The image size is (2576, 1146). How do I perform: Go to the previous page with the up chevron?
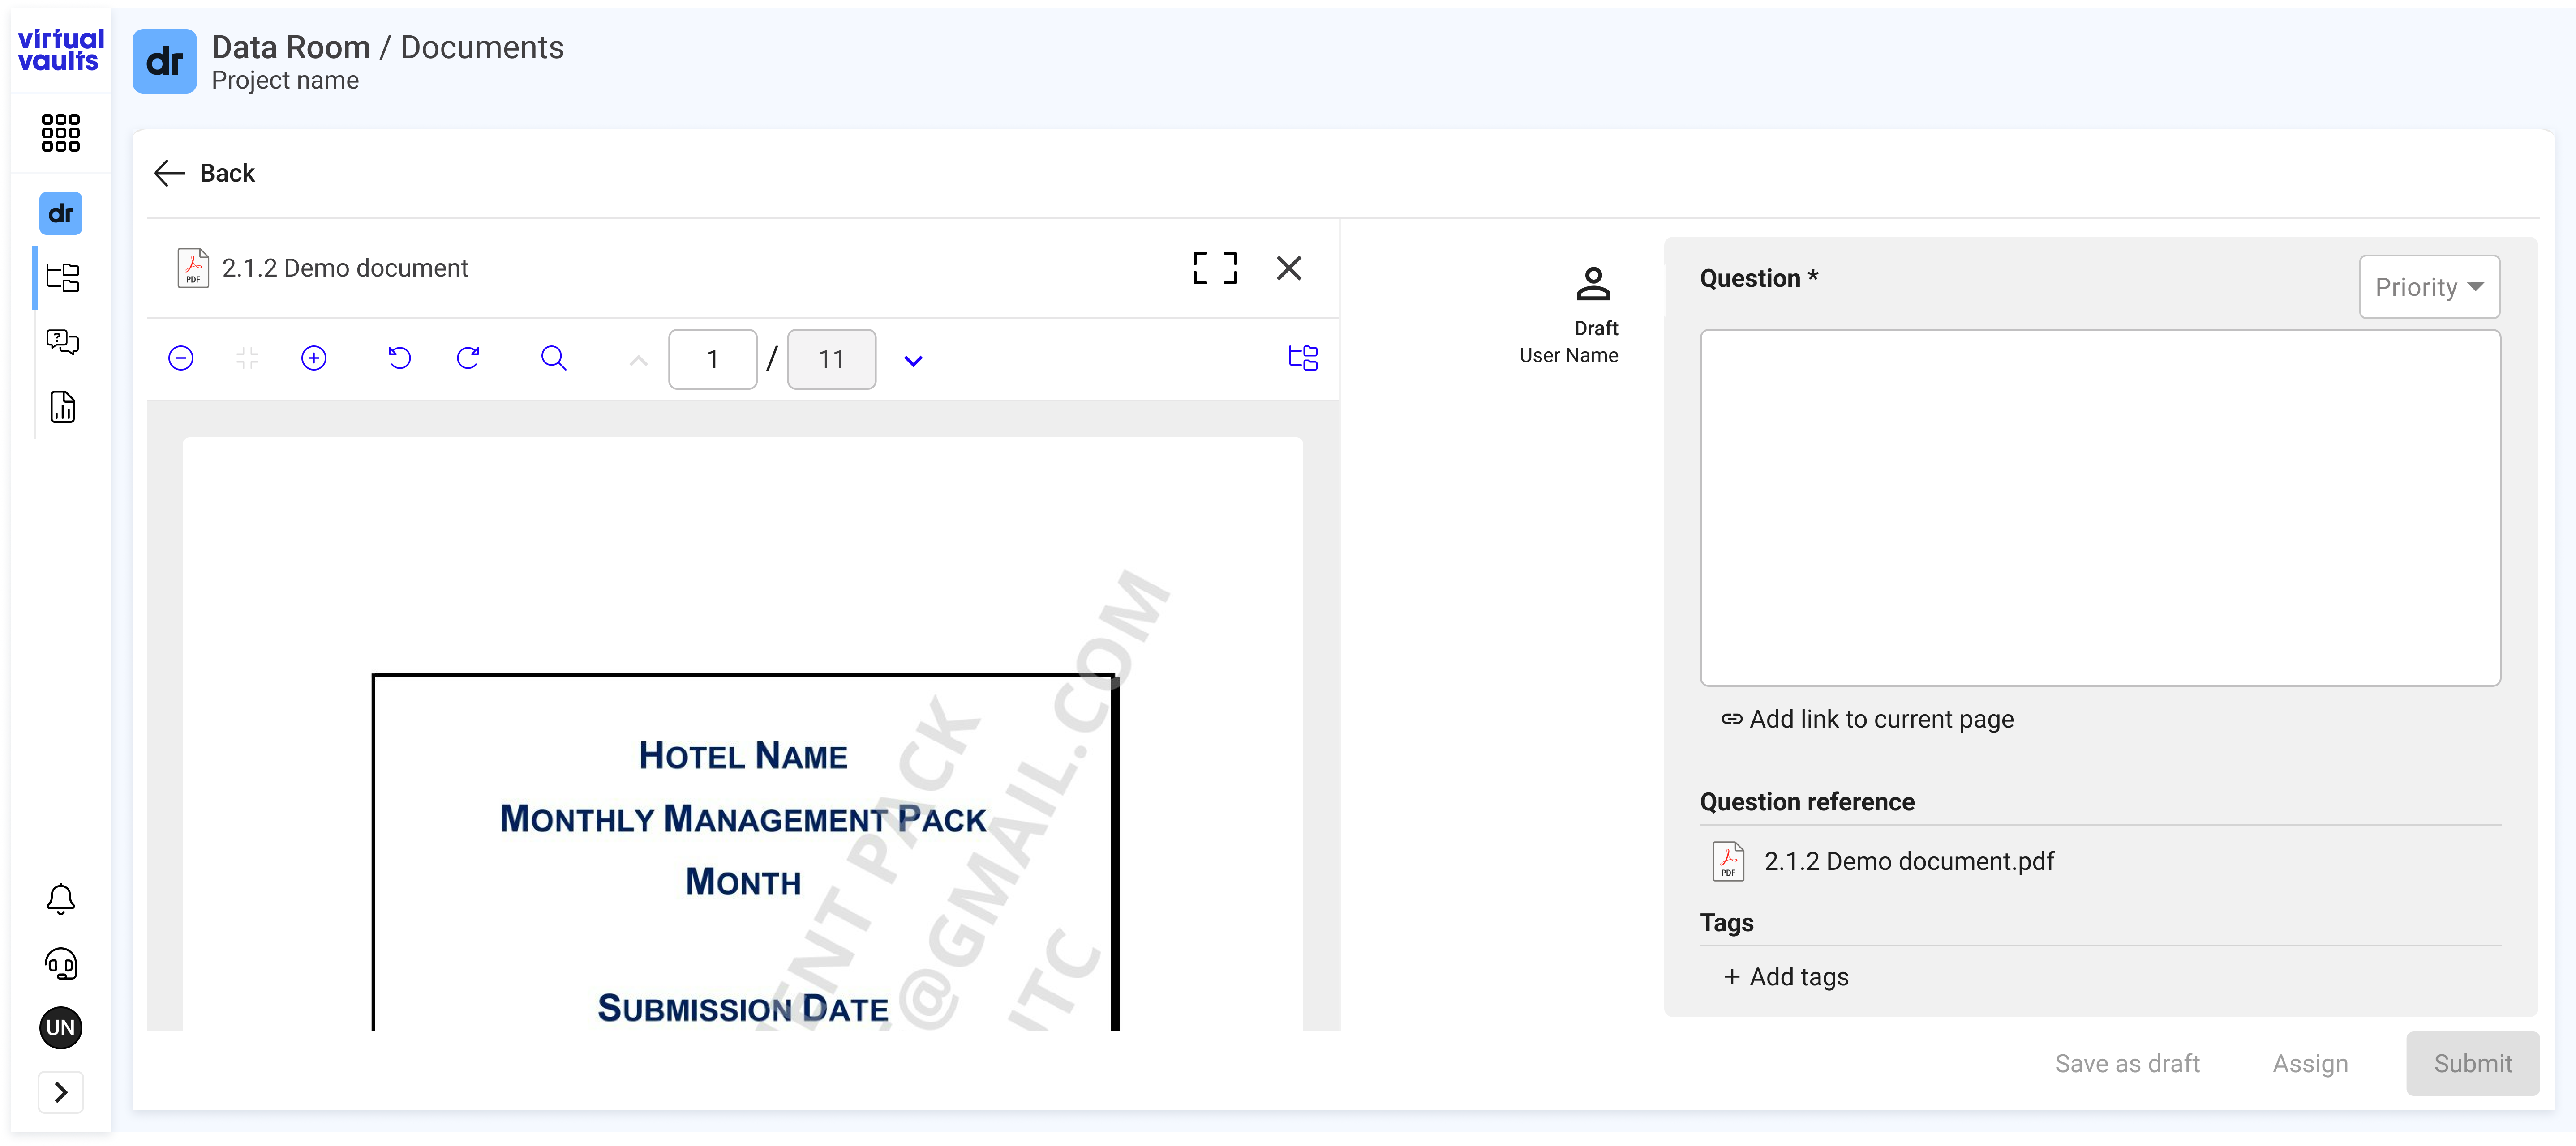[x=638, y=360]
